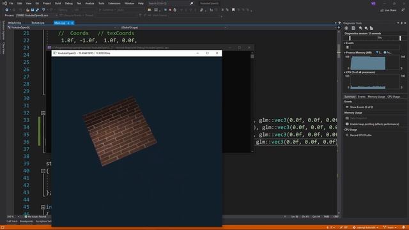Click the Open file folder icon

(x=27, y=10)
